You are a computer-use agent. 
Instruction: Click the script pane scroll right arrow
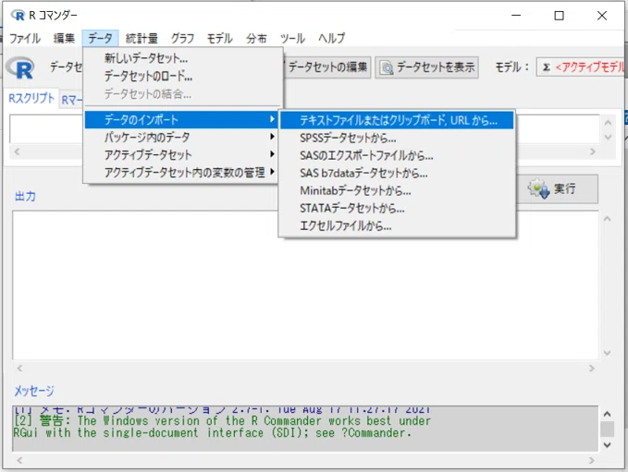(x=593, y=151)
